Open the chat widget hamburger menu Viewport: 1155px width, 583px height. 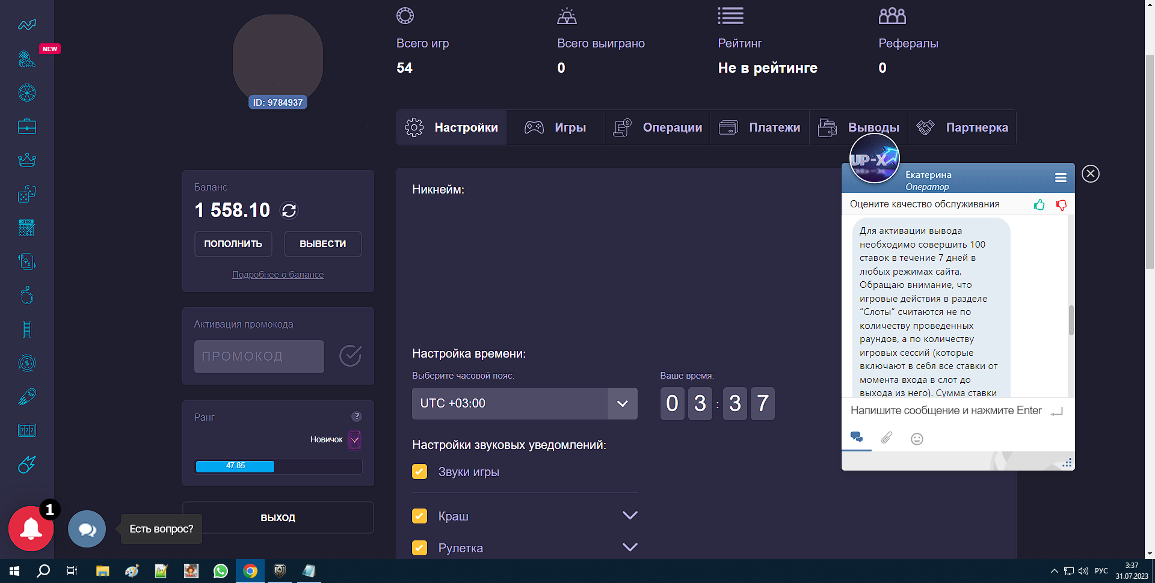tap(1061, 177)
